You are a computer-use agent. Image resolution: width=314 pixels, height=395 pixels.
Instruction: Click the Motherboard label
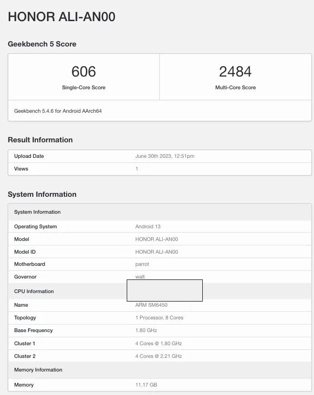pyautogui.click(x=30, y=264)
